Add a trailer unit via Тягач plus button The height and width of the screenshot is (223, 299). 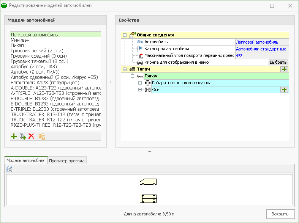point(284,69)
